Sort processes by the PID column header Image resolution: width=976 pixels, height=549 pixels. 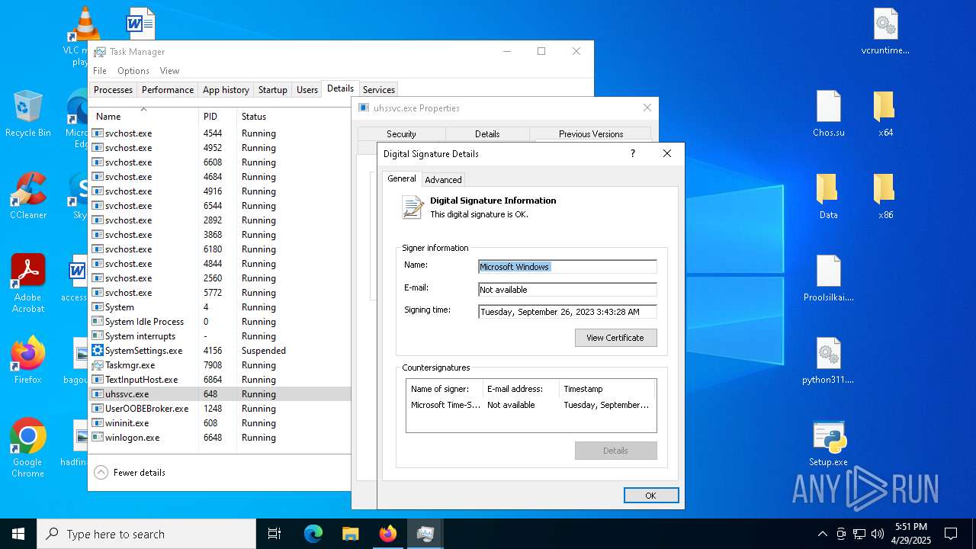217,116
